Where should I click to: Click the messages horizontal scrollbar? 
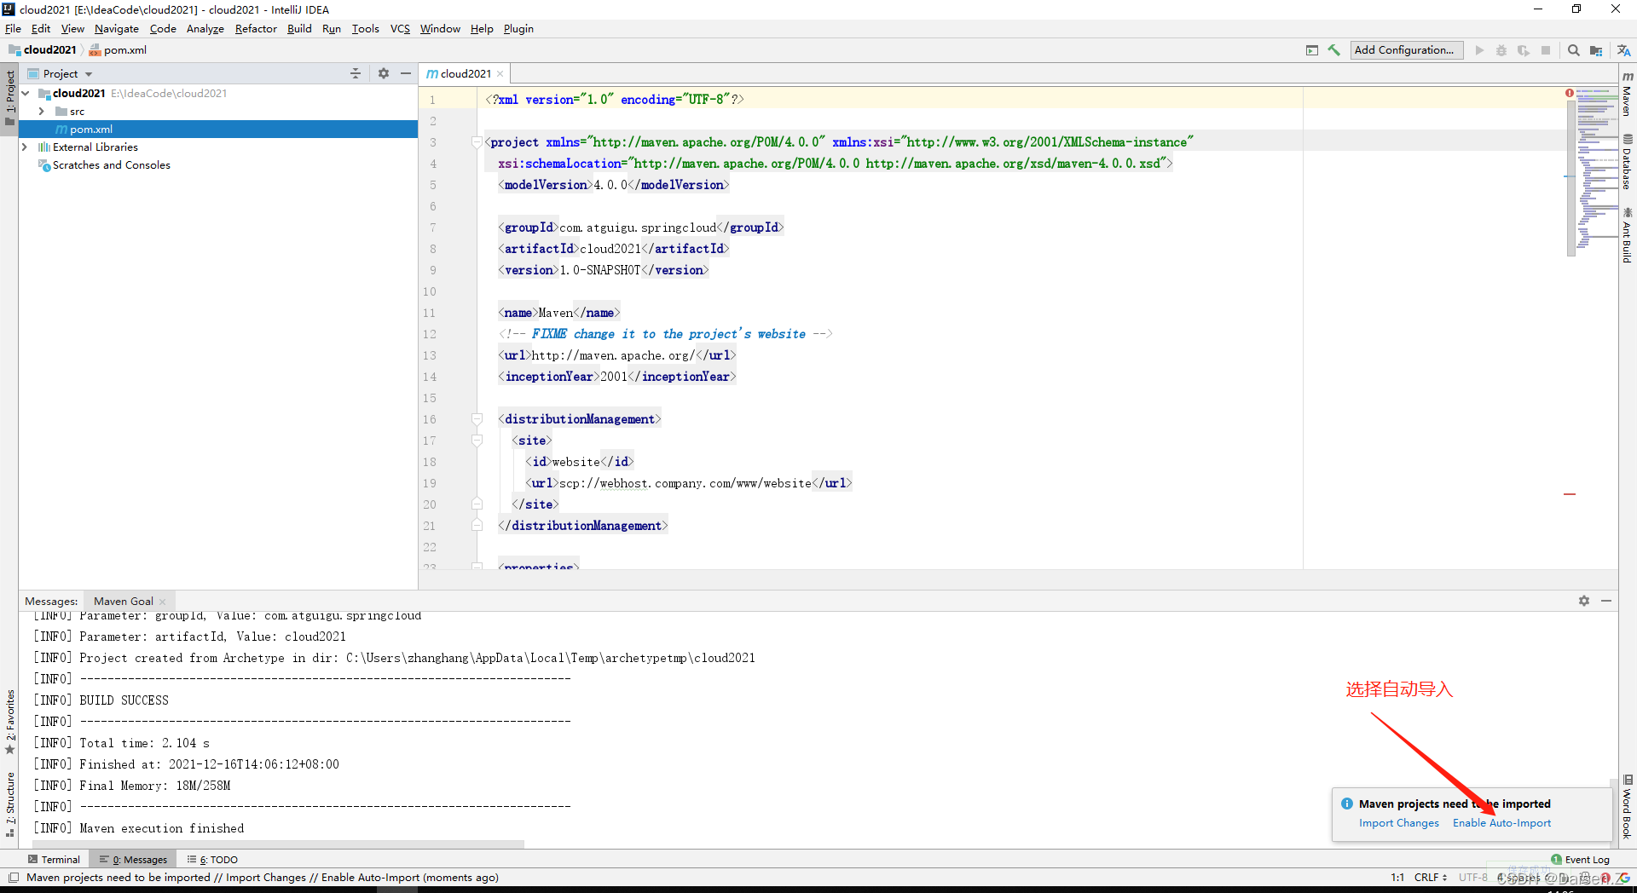[279, 844]
